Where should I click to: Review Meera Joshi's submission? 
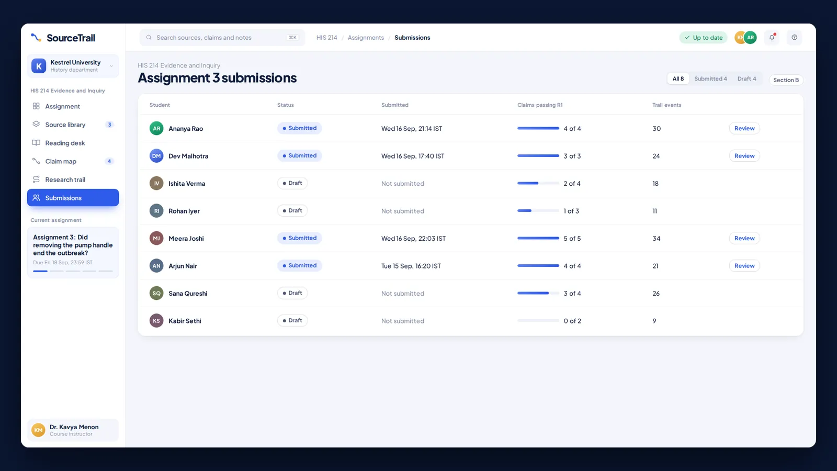(x=744, y=238)
